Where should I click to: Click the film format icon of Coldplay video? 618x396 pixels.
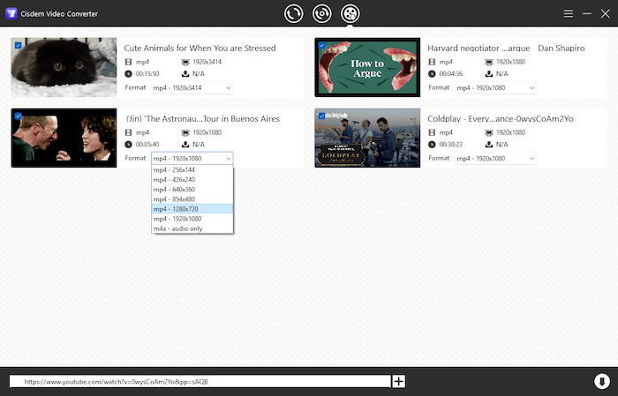tap(432, 132)
